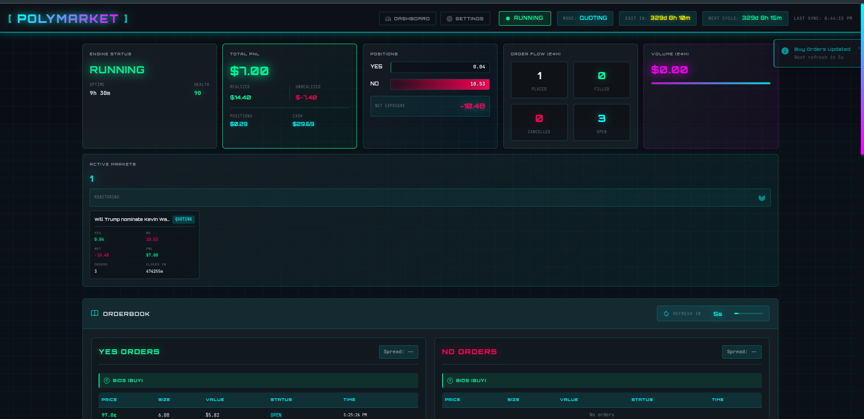Viewport: 864px width, 419px height.
Task: Click the upward arrow icon on NO BIDS header
Action: [450, 380]
